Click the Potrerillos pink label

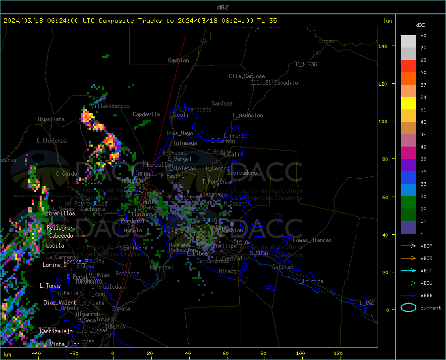click(x=58, y=213)
